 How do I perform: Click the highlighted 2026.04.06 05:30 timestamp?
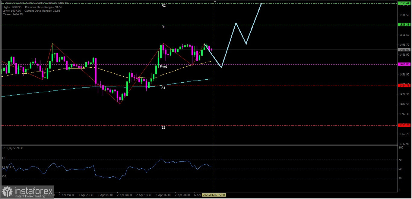[x=214, y=195]
